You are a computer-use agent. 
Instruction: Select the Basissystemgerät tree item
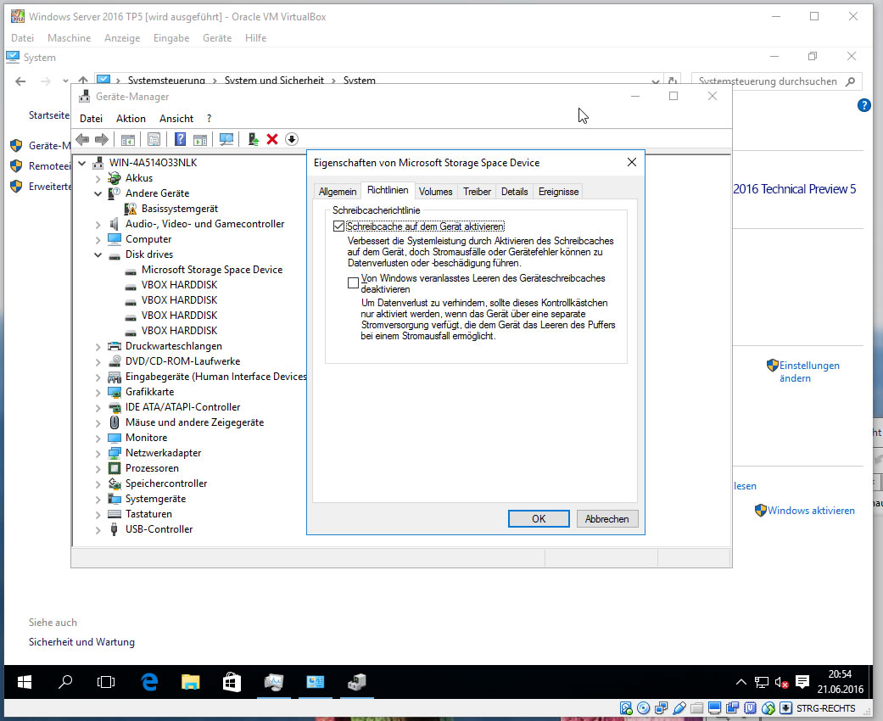180,209
